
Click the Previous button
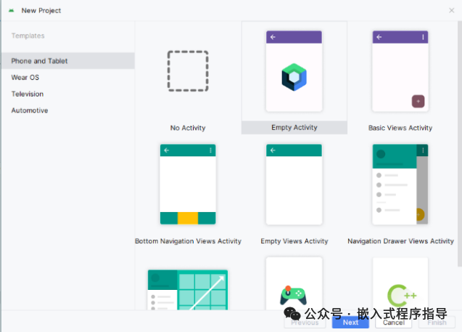click(305, 323)
